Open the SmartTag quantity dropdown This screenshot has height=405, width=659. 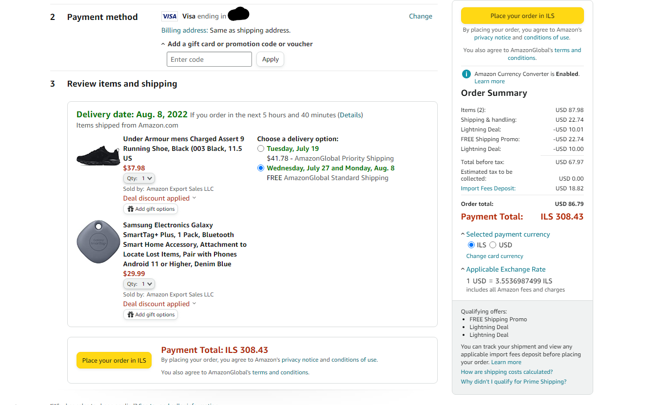point(139,284)
